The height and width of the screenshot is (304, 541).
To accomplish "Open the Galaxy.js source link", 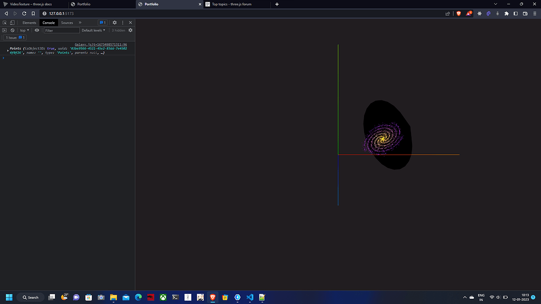I will [100, 45].
